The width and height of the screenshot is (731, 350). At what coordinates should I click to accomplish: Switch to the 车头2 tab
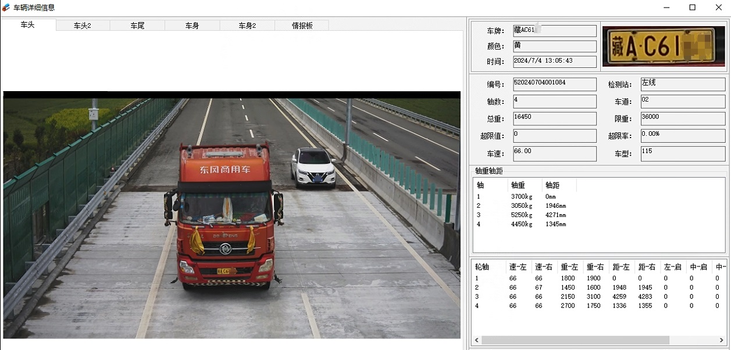coord(83,26)
